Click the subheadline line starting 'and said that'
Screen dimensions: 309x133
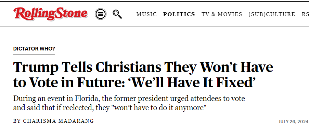(110, 108)
